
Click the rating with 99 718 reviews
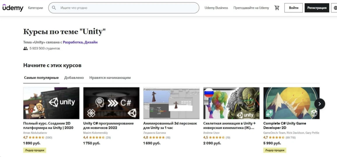coord(279,138)
